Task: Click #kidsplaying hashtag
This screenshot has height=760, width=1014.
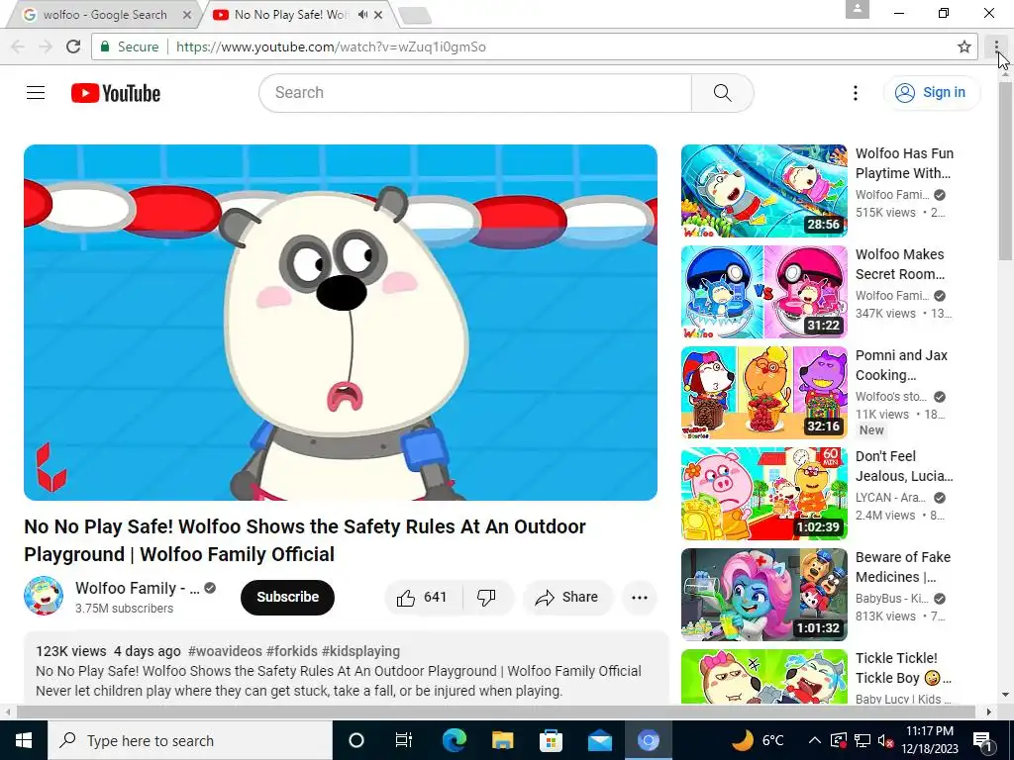Action: [x=360, y=651]
